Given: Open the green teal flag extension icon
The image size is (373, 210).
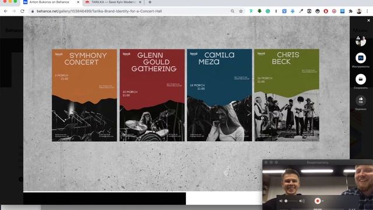Looking at the screenshot, I should [x=251, y=11].
